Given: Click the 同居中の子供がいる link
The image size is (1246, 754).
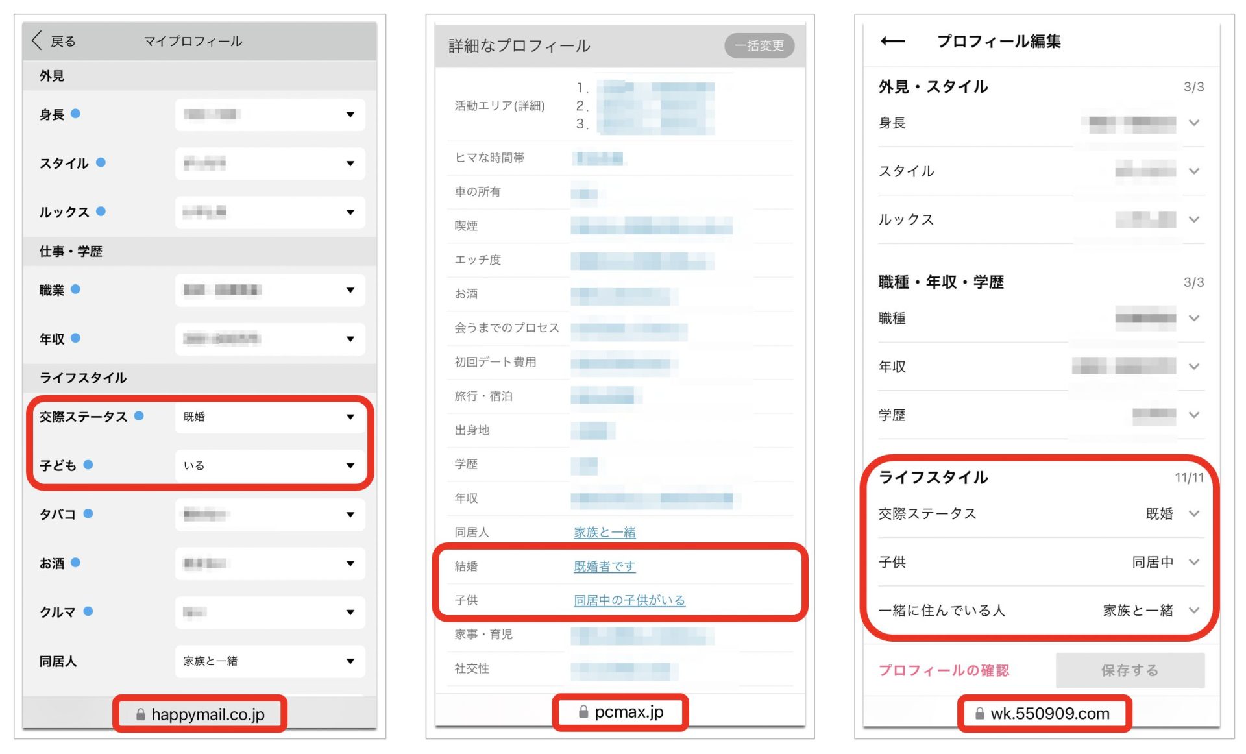Looking at the screenshot, I should coord(629,600).
